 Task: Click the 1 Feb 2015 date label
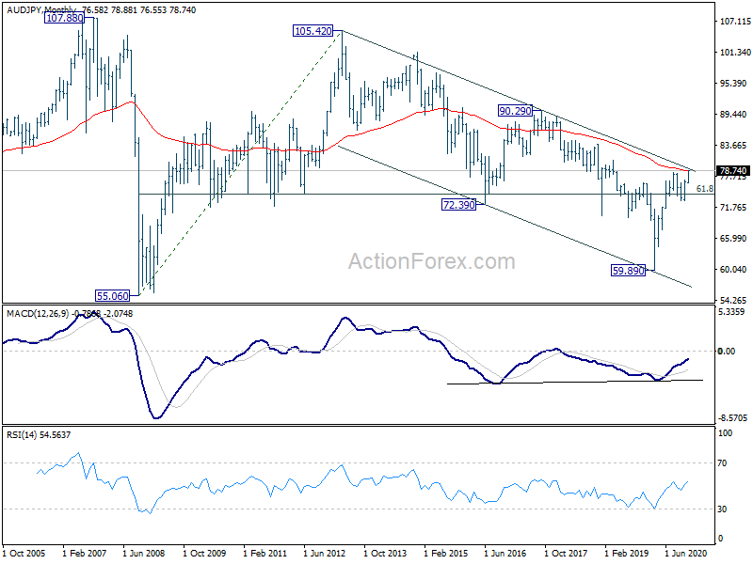coord(445,554)
